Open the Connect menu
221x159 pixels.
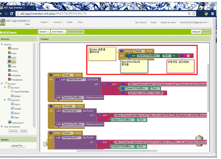[x=58, y=22]
